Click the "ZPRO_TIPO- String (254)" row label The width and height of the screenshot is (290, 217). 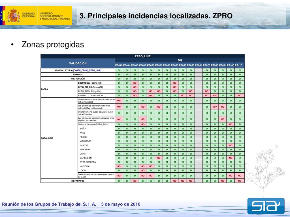(96, 91)
